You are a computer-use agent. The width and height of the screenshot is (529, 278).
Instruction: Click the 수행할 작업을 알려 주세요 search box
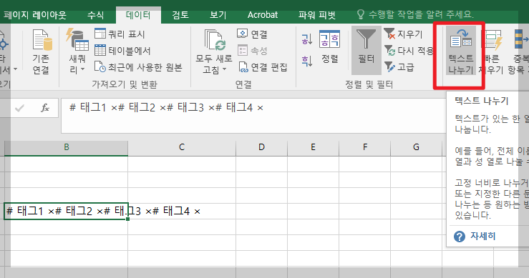point(416,14)
